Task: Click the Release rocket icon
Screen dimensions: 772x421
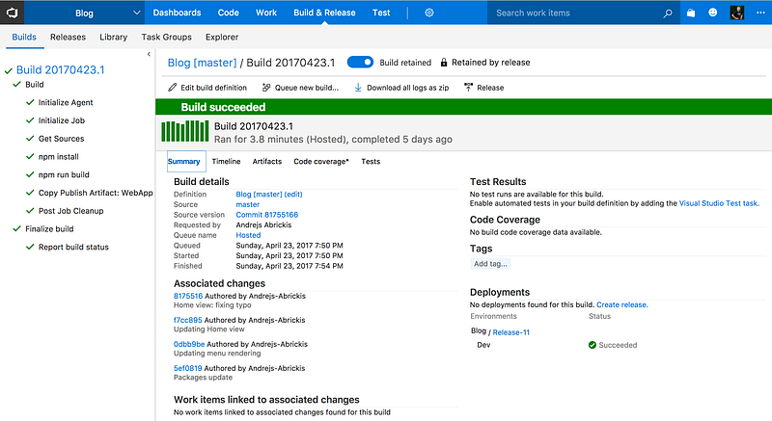Action: 468,88
